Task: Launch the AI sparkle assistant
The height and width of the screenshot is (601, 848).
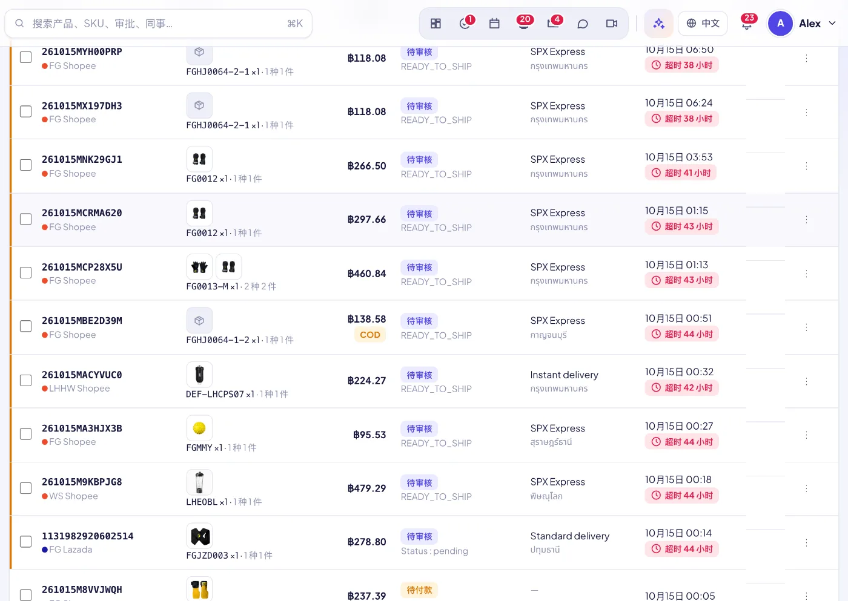Action: point(659,24)
